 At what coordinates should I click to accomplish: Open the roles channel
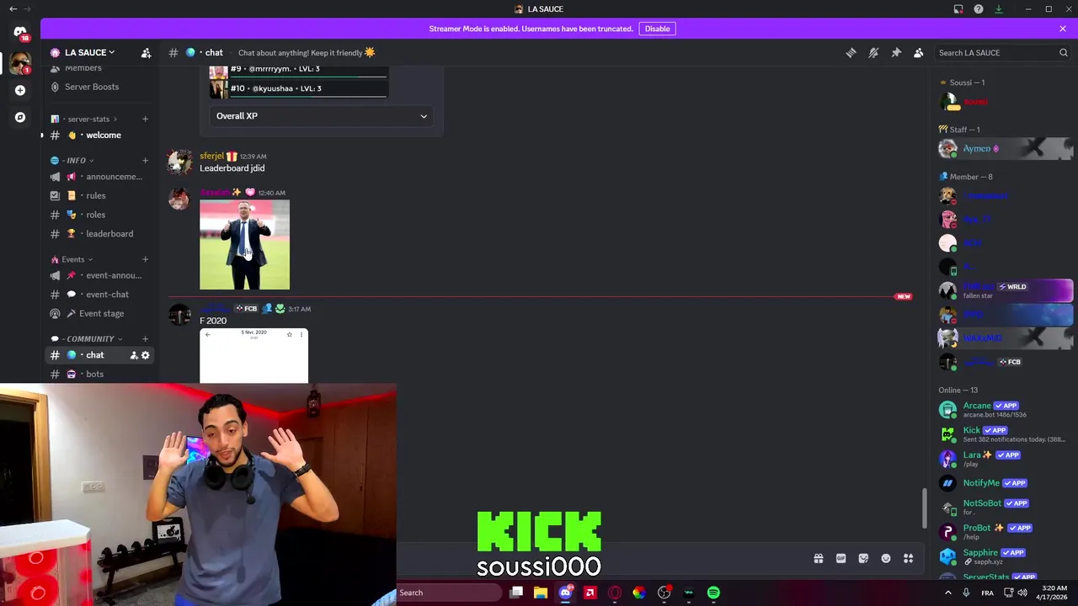click(x=100, y=215)
